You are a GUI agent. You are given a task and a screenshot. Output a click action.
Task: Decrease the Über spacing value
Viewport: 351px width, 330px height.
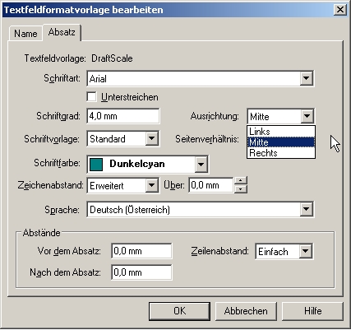[241, 188]
